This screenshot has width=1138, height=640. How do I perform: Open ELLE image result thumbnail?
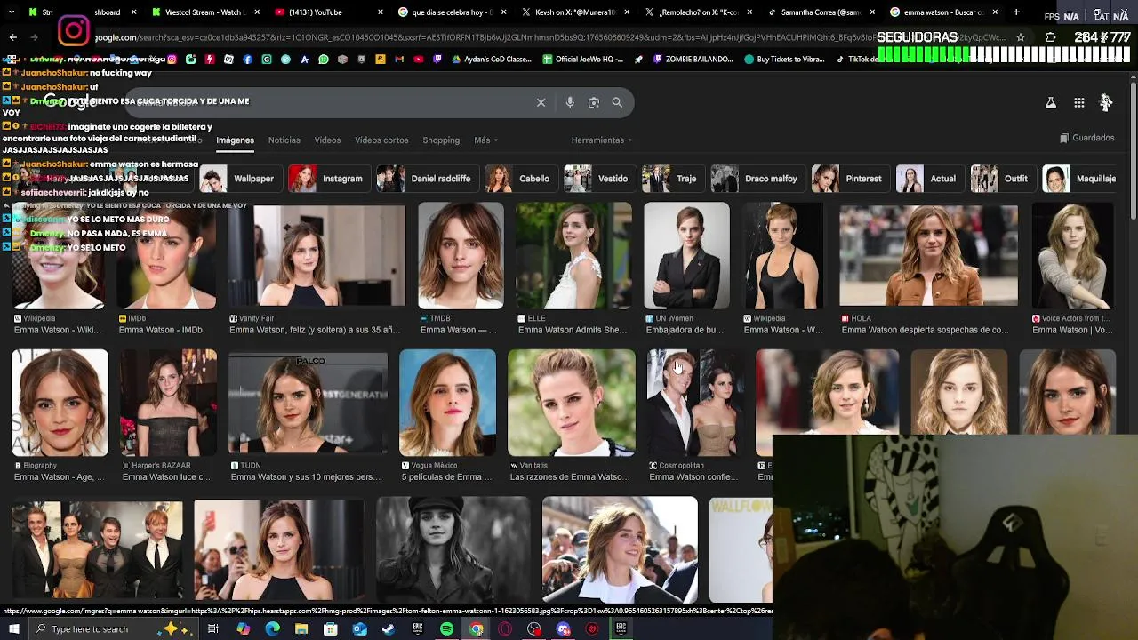573,255
